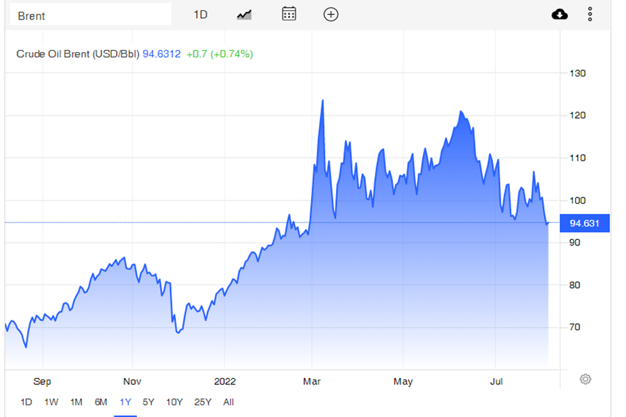The height and width of the screenshot is (417, 626).
Task: Open the three-dot more options menu
Action: [x=590, y=15]
